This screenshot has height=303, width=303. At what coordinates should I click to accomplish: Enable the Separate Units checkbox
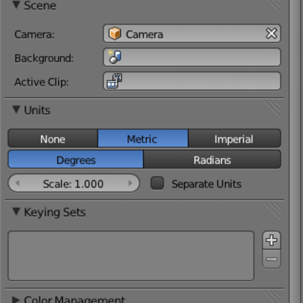tap(157, 183)
